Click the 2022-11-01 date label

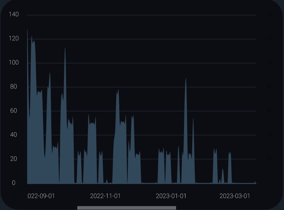(x=105, y=196)
